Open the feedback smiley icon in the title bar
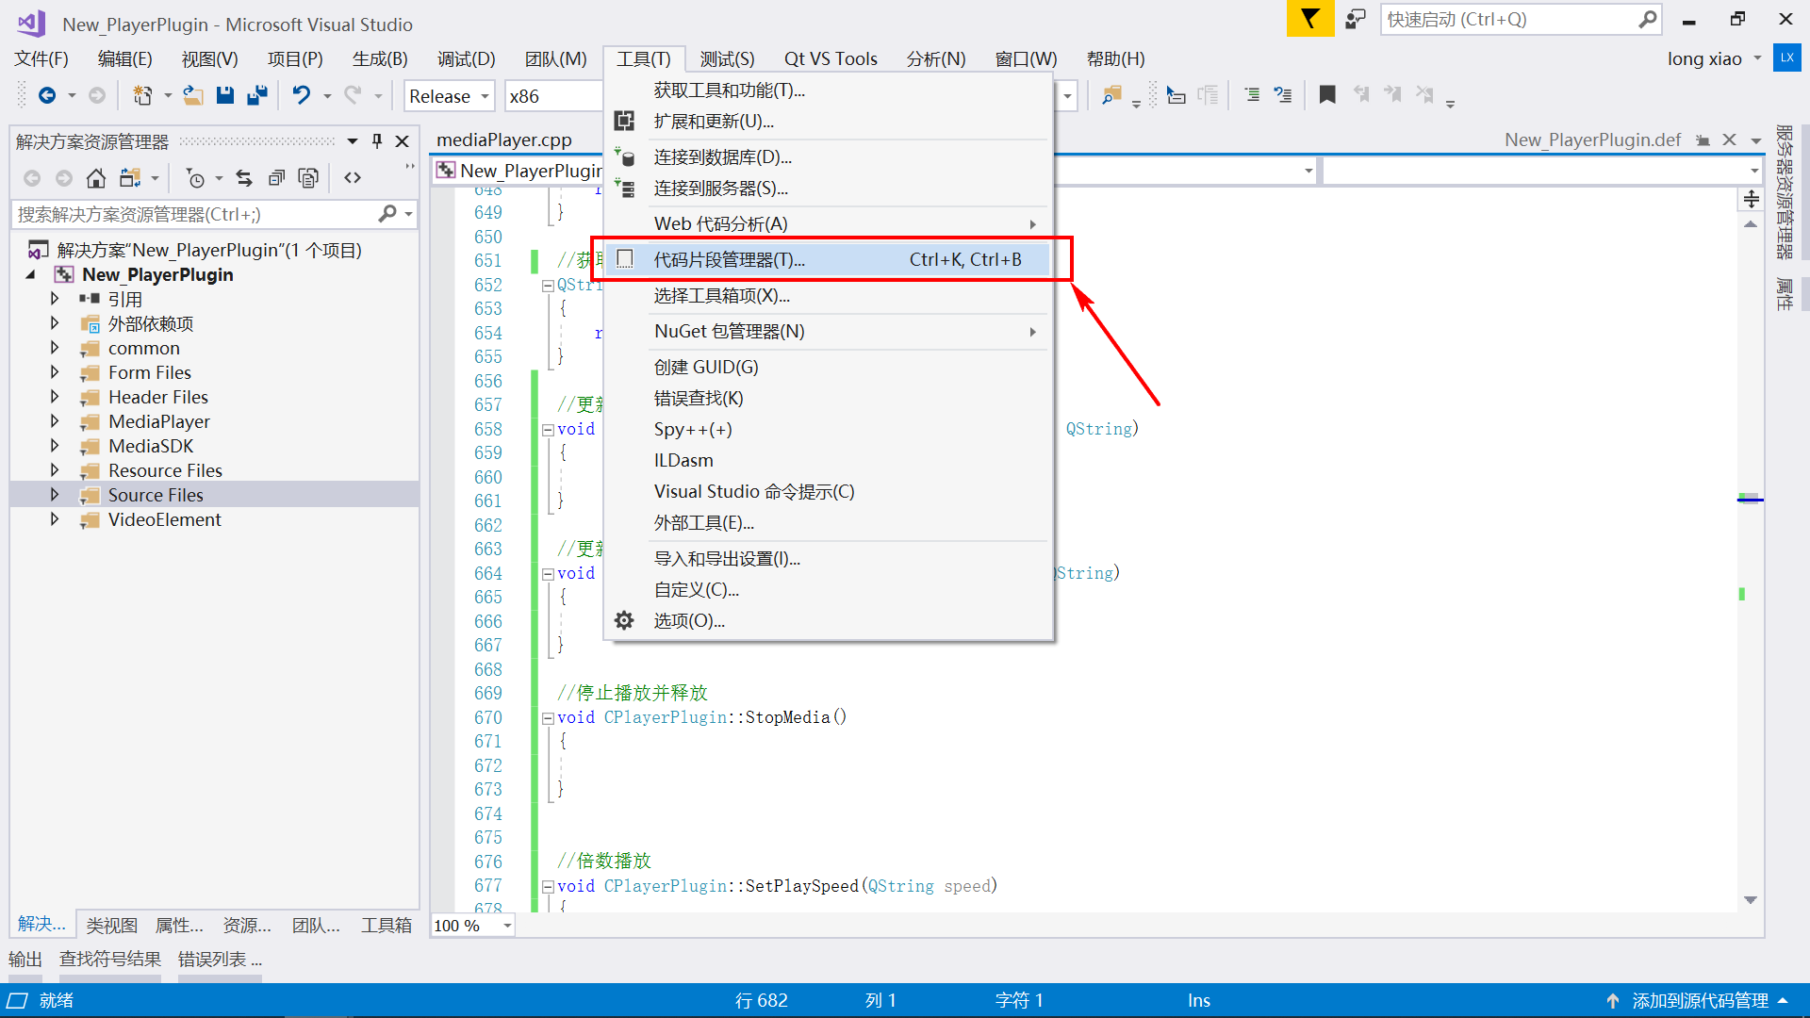 (1355, 19)
